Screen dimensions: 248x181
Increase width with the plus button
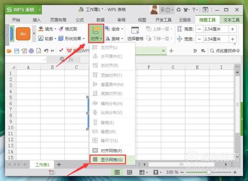click(233, 39)
